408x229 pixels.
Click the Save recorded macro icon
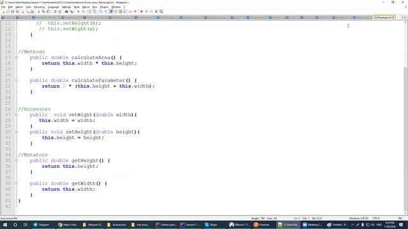pos(161,11)
